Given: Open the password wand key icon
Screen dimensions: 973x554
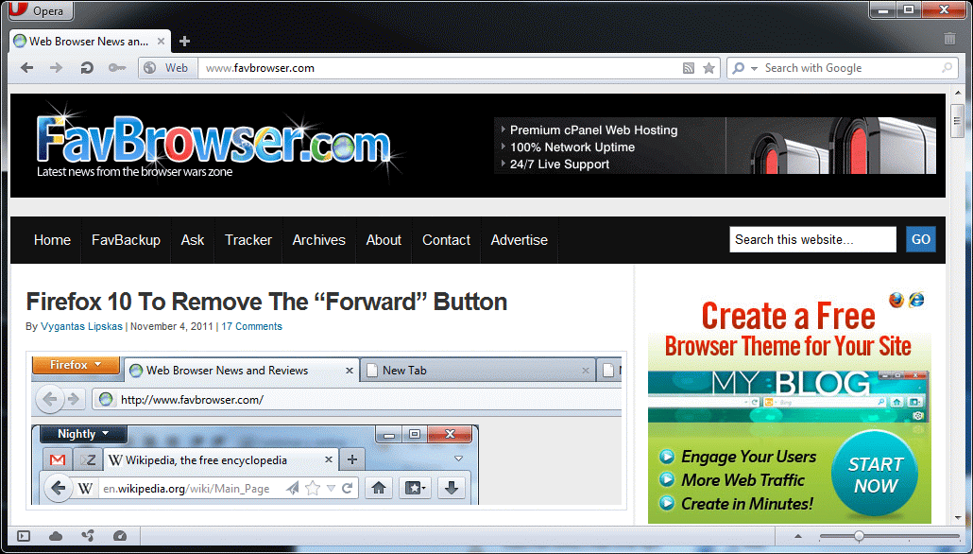Looking at the screenshot, I should (x=116, y=68).
